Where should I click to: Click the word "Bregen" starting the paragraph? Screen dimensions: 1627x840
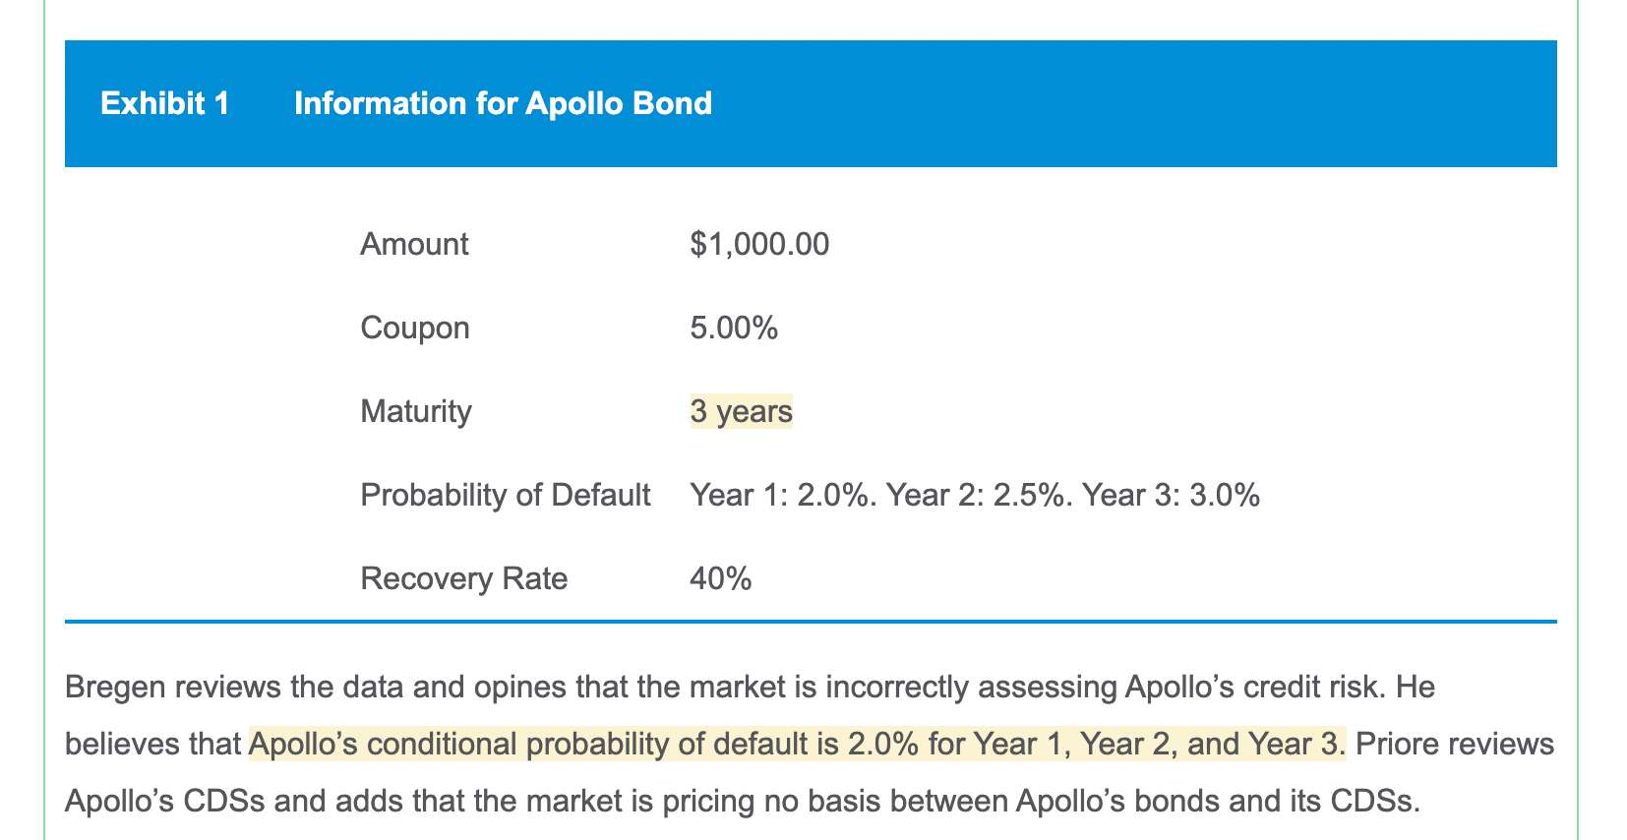[114, 687]
